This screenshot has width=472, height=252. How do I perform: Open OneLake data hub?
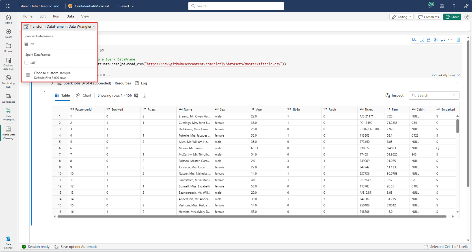tap(8, 64)
